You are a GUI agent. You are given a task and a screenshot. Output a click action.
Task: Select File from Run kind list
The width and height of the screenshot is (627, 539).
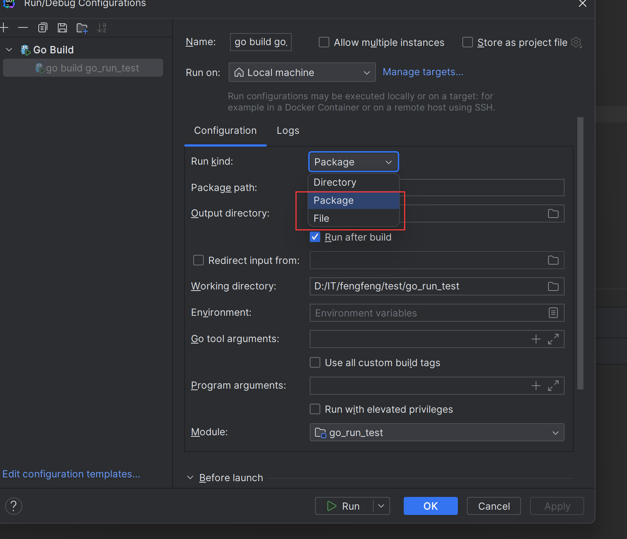coord(321,218)
